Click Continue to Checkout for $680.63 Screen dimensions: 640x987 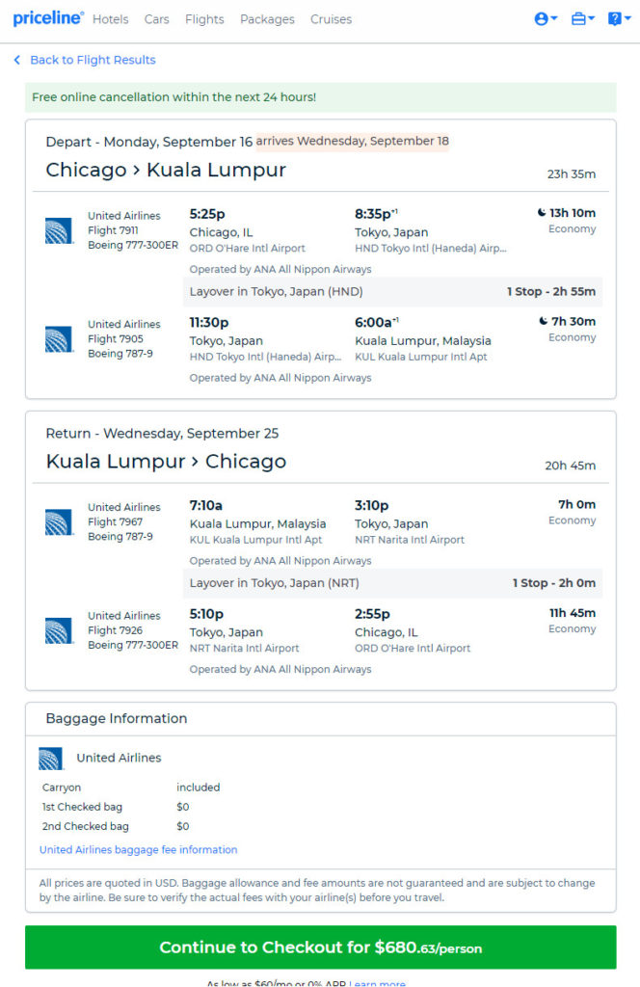click(320, 947)
